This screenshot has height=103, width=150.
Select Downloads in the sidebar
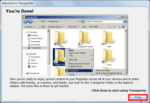tap(34, 45)
